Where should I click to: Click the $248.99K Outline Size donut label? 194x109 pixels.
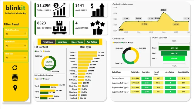click(119, 48)
